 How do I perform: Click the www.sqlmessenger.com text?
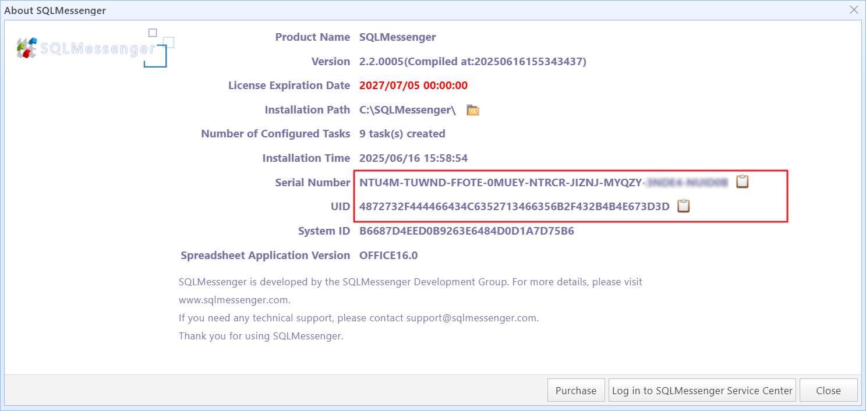234,300
